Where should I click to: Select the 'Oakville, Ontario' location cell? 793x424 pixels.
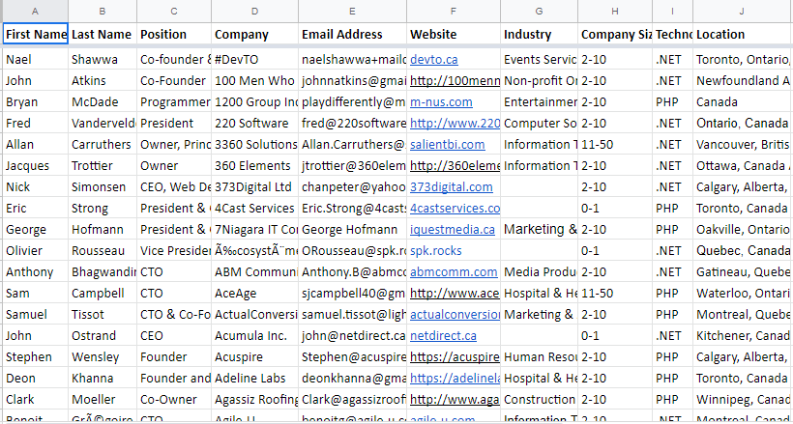point(742,230)
